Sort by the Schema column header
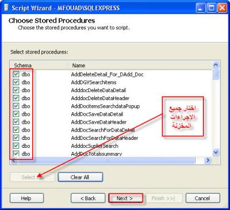Screen dimensions: 230x210 click(39, 66)
